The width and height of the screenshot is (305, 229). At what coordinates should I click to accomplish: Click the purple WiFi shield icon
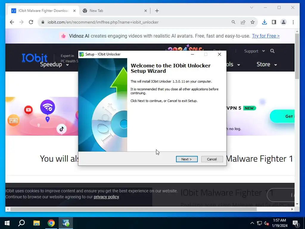coord(47,107)
